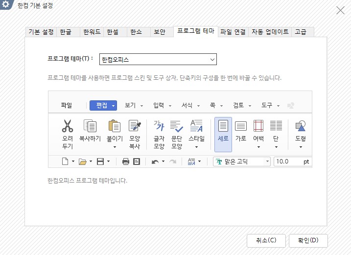Click the 모양 복사 format painter icon

coord(135,126)
